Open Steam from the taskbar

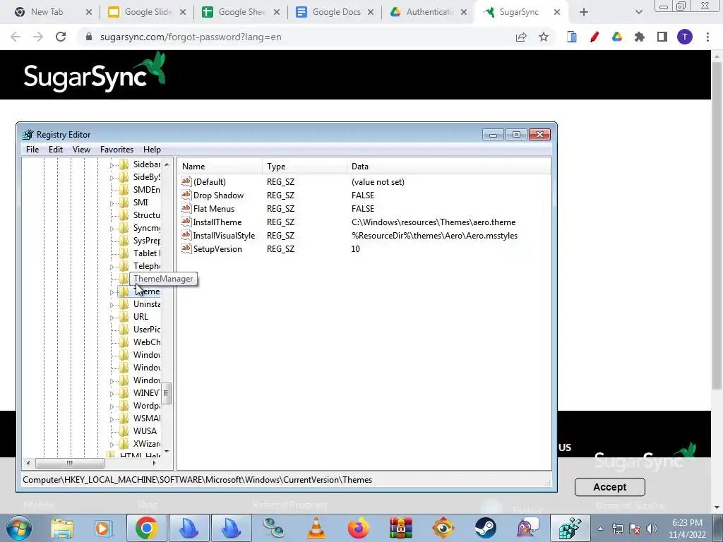(x=485, y=528)
